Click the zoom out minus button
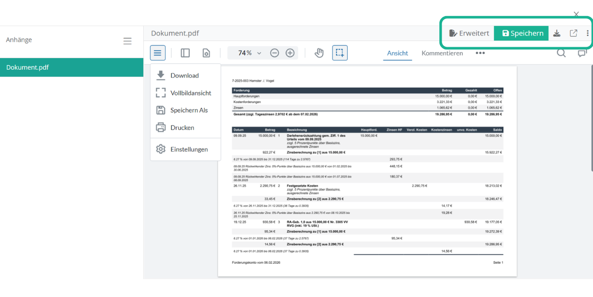The height and width of the screenshot is (297, 593). (275, 53)
